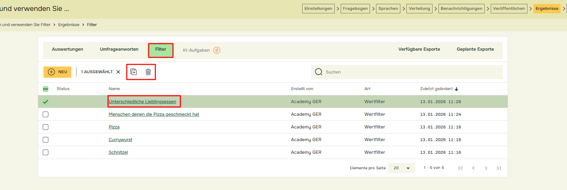Image resolution: width=567 pixels, height=190 pixels.
Task: Clear selection with the X icon
Action: [x=118, y=72]
